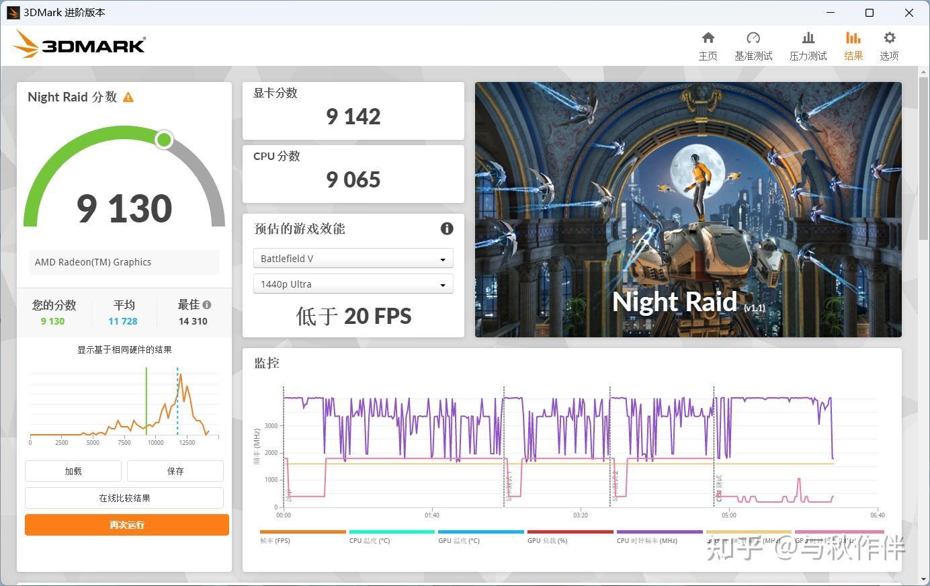This screenshot has height=586, width=930.
Task: Toggle the CPU 温度 (°C) legend series
Action: click(392, 537)
